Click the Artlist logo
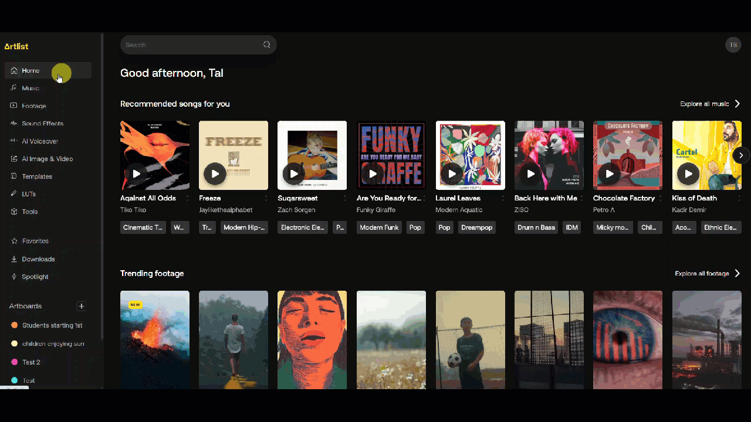This screenshot has width=751, height=422. pos(16,46)
